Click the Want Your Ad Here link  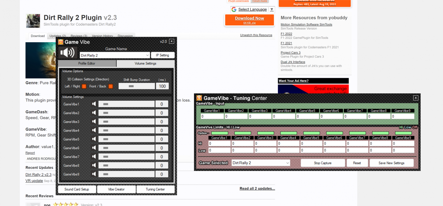(293, 81)
